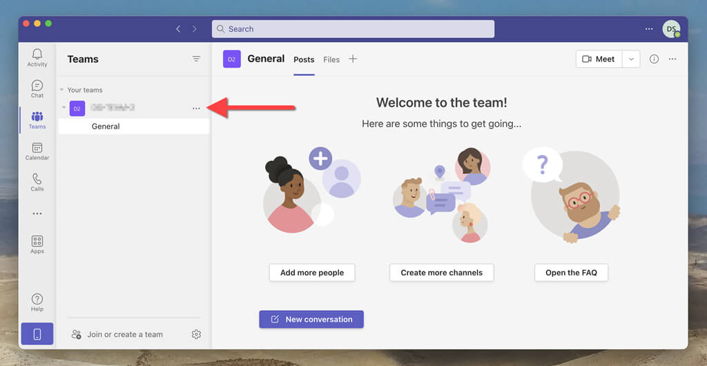This screenshot has width=707, height=366.
Task: Open Settings and more in title bar
Action: [x=649, y=29]
